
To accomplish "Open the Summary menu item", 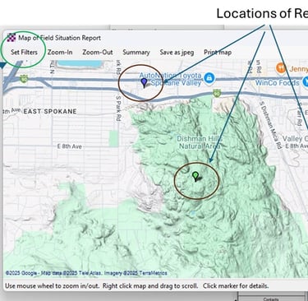I will [136, 52].
